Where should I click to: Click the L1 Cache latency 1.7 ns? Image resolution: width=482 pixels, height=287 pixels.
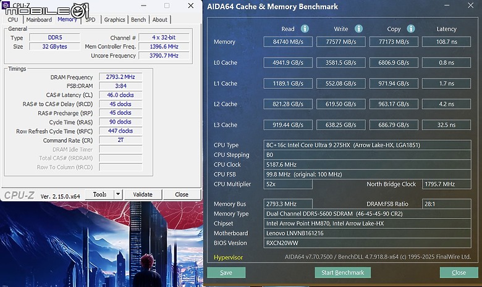[x=446, y=83]
